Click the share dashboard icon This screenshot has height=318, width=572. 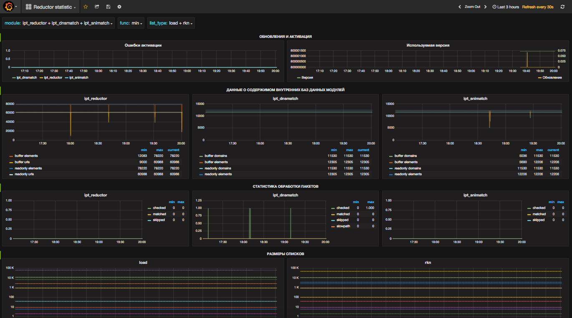tap(97, 7)
